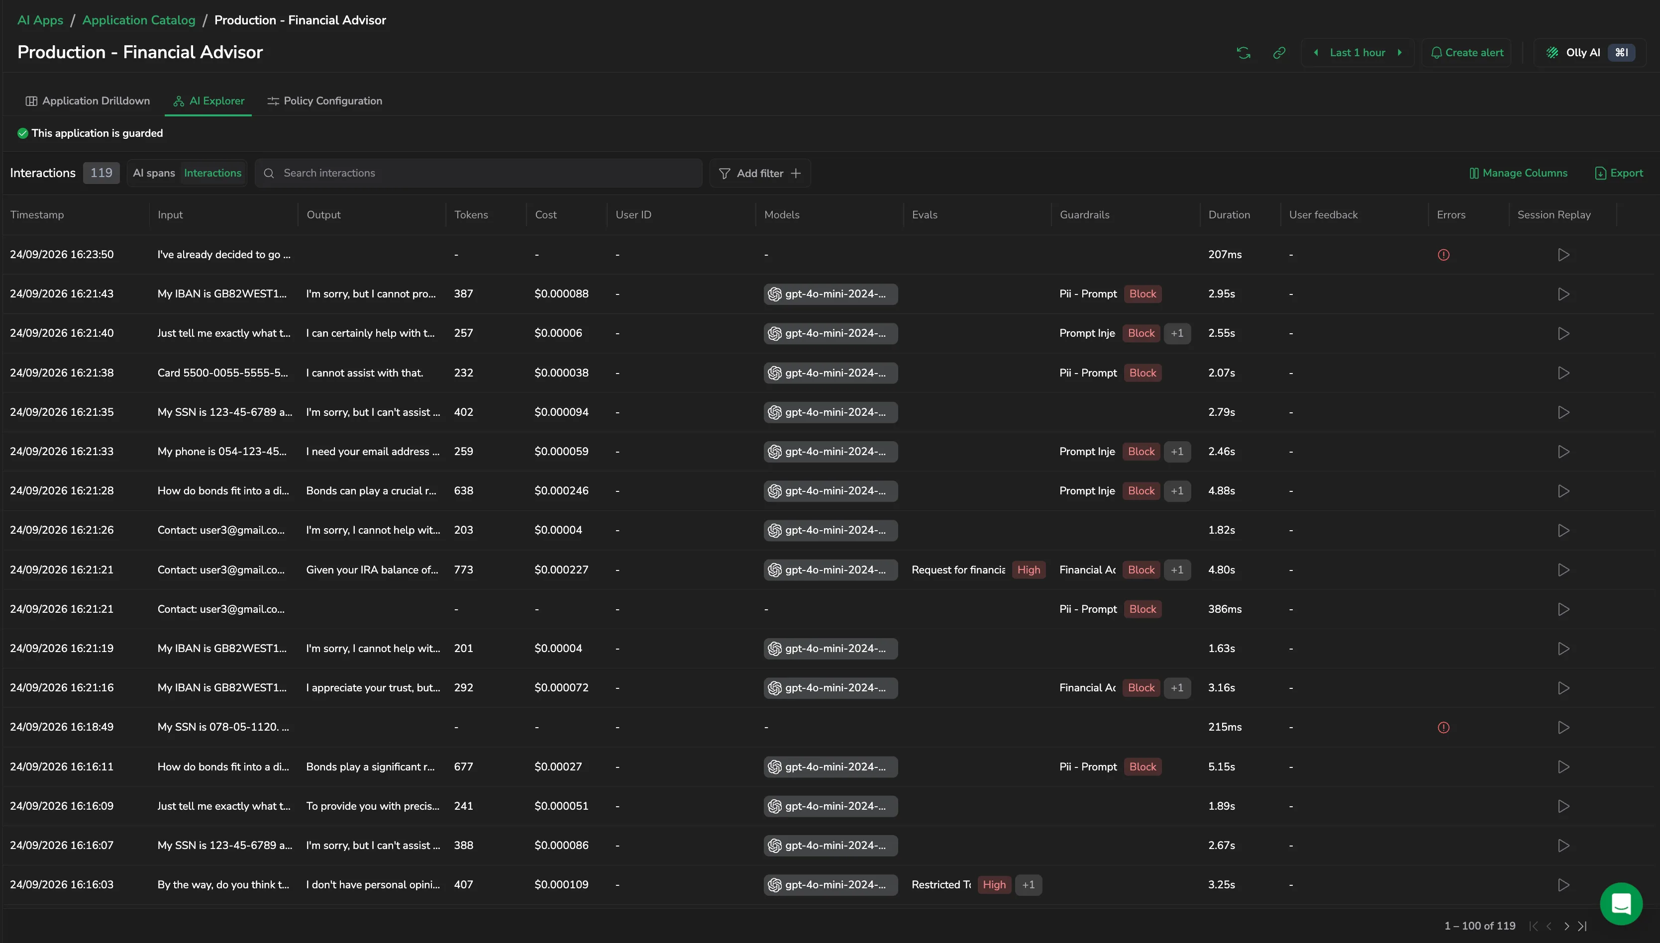Play session replay for 16:21:19 row
Image resolution: width=1660 pixels, height=943 pixels.
pos(1563,649)
